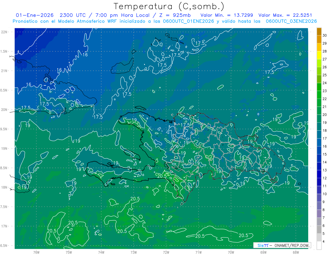
Task: Click the teal swatch between legend 18 and 19
Action: tap(319, 127)
